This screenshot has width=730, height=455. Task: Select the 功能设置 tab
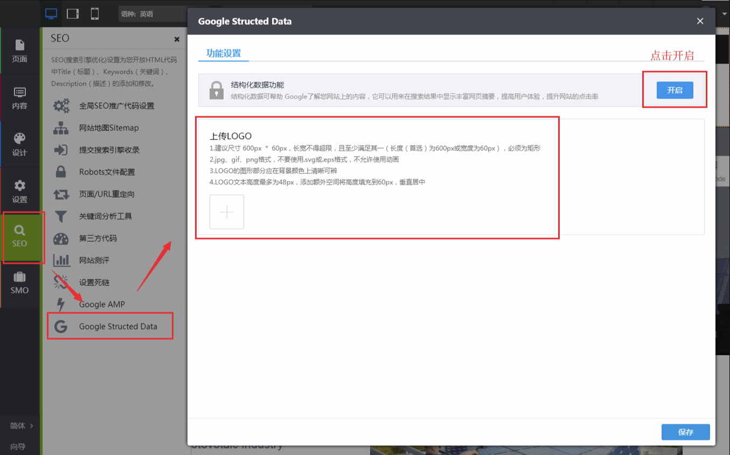[224, 53]
